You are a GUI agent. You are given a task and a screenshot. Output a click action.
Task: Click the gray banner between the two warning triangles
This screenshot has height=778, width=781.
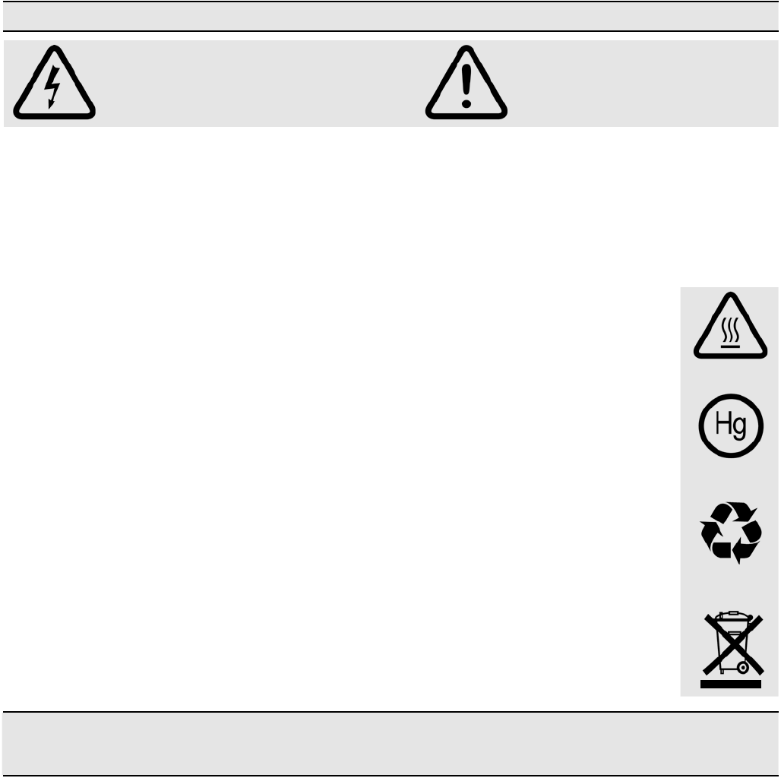coord(259,84)
